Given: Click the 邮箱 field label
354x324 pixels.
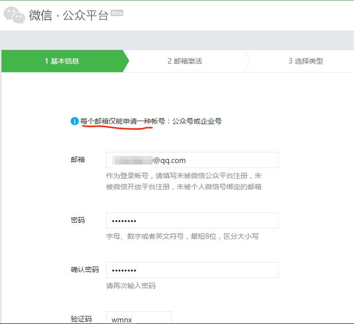Looking at the screenshot, I should (x=78, y=159).
